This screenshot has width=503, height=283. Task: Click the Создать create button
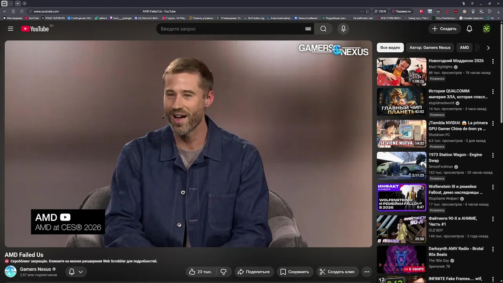(x=444, y=29)
